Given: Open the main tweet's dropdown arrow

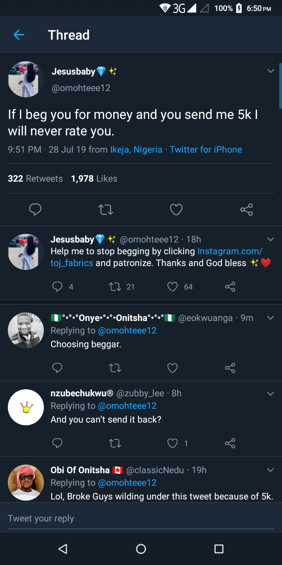Looking at the screenshot, I should tap(271, 71).
